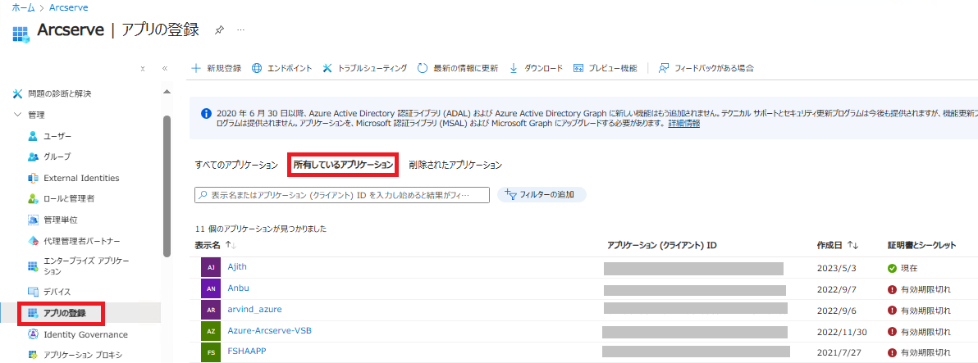Open グループ in the sidebar
This screenshot has height=363, width=978.
point(49,157)
